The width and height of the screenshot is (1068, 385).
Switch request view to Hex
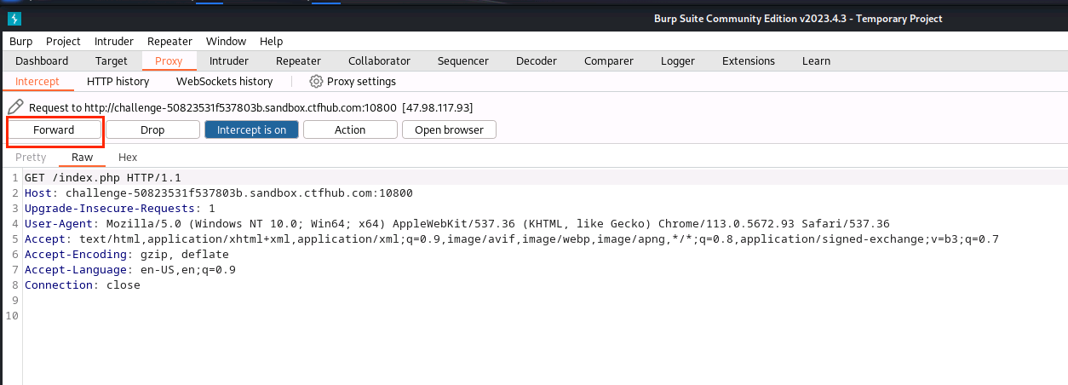coord(128,158)
